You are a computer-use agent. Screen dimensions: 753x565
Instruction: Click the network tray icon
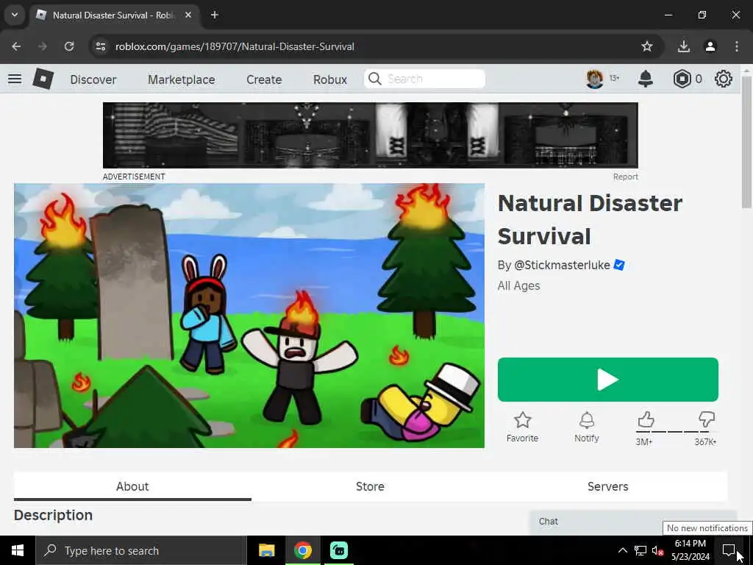pos(640,550)
